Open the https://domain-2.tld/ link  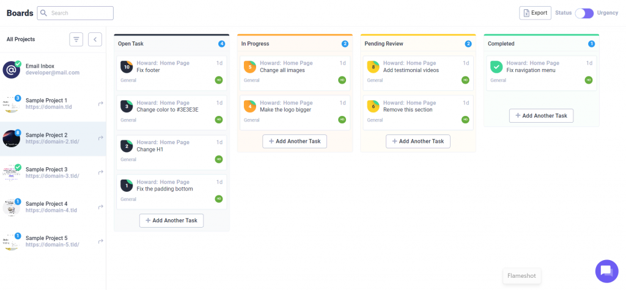pyautogui.click(x=53, y=142)
